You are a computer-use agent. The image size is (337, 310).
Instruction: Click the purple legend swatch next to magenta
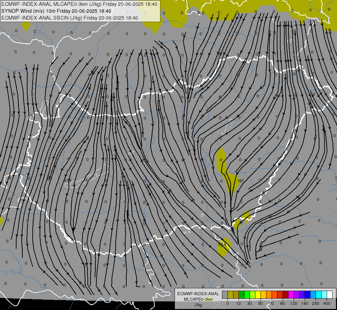click(297, 294)
